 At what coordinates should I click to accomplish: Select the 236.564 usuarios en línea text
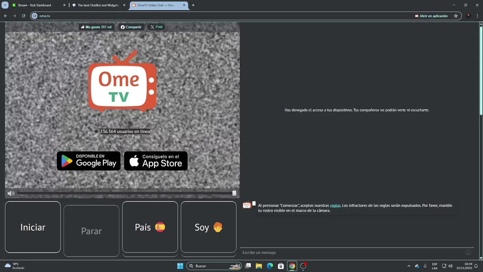click(x=125, y=131)
